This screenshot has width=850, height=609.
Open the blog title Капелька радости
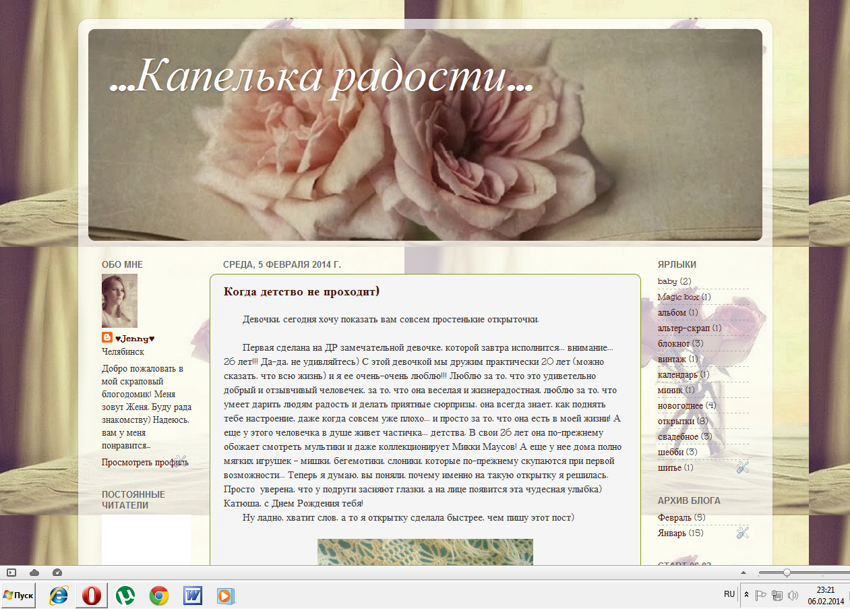point(321,76)
